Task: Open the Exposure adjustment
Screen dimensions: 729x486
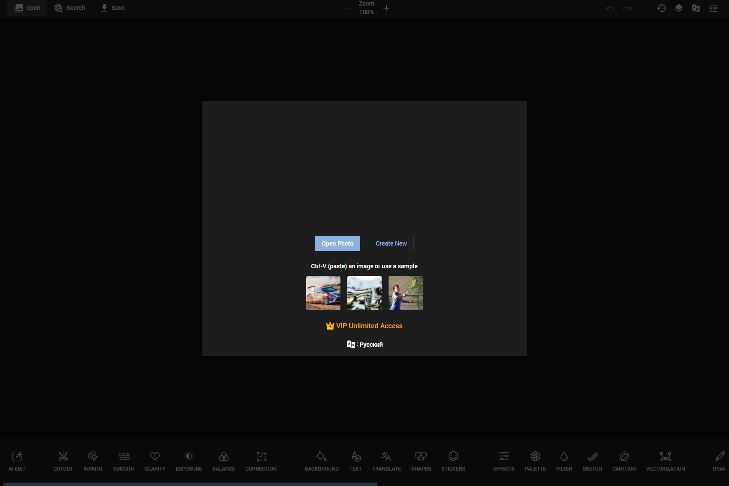Action: (189, 461)
